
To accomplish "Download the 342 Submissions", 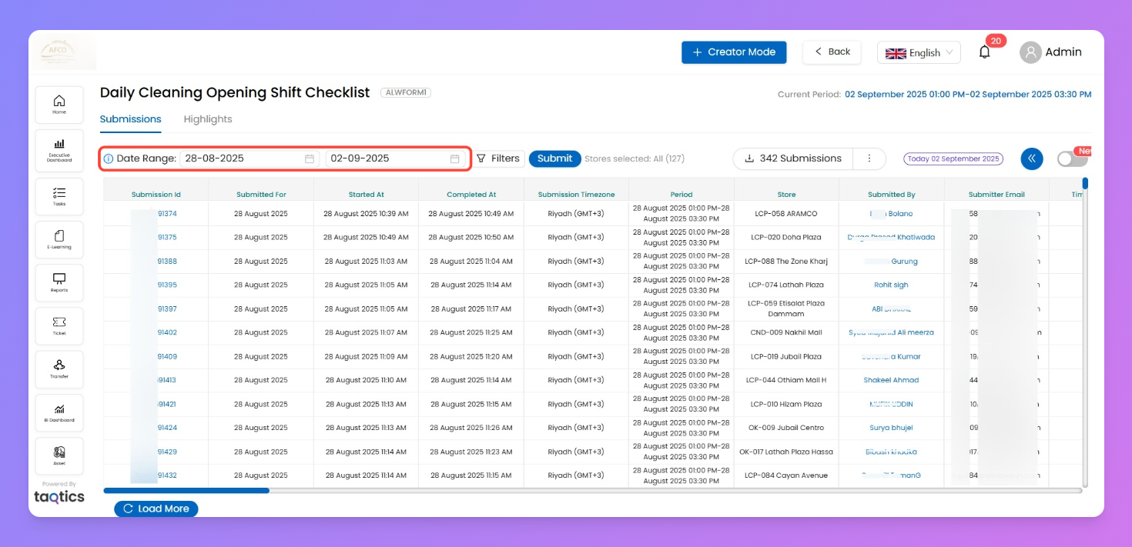I will [792, 158].
